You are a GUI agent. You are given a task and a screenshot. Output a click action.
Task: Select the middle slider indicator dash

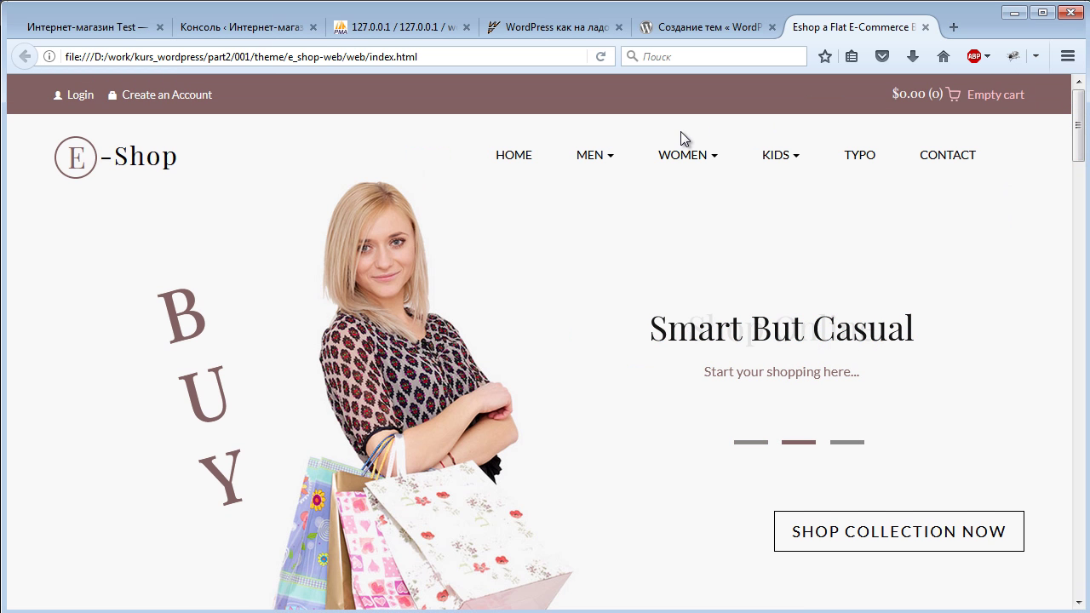[x=799, y=442]
